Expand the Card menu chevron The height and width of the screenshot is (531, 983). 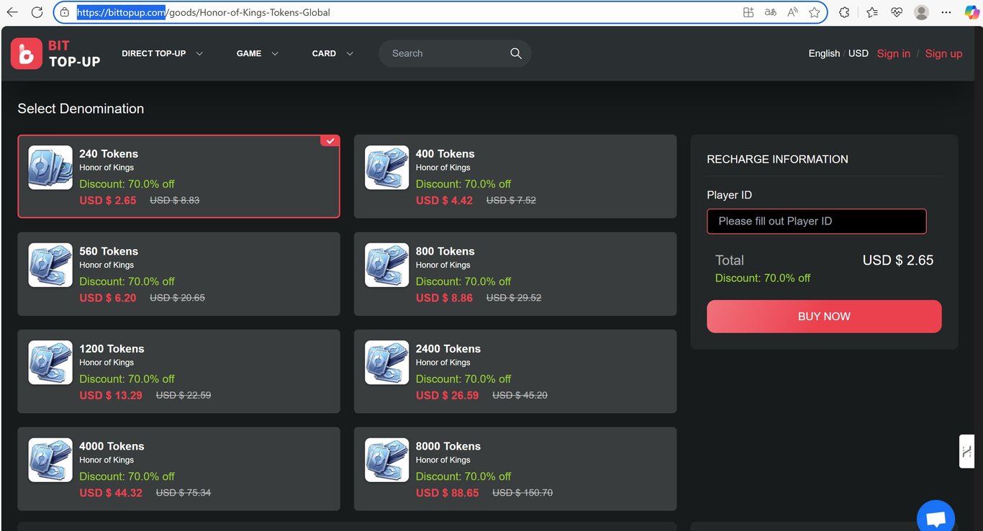tap(350, 53)
